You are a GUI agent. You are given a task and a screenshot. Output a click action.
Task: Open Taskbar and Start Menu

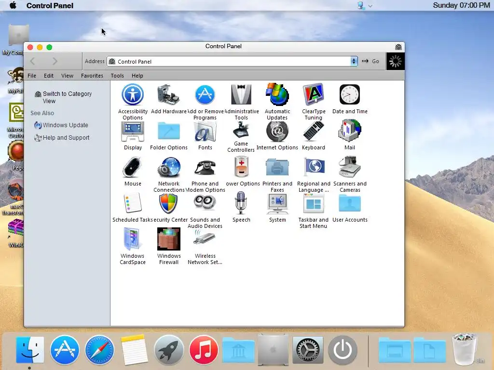pyautogui.click(x=314, y=204)
